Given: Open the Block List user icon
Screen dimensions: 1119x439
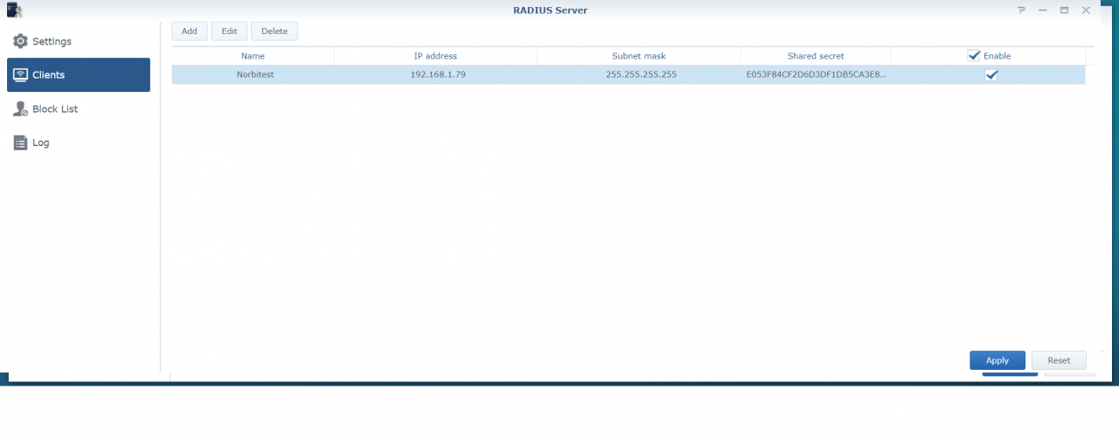Looking at the screenshot, I should click(x=20, y=109).
